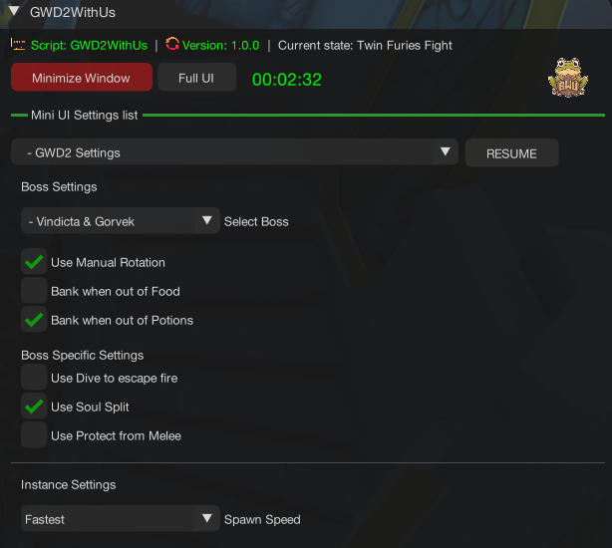Enable Use Dive to escape fire
This screenshot has height=548, width=612.
[34, 378]
